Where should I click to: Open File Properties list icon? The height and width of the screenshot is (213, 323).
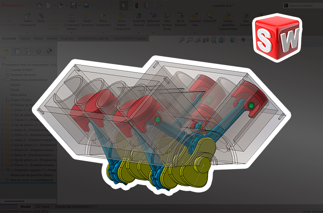pos(146,5)
